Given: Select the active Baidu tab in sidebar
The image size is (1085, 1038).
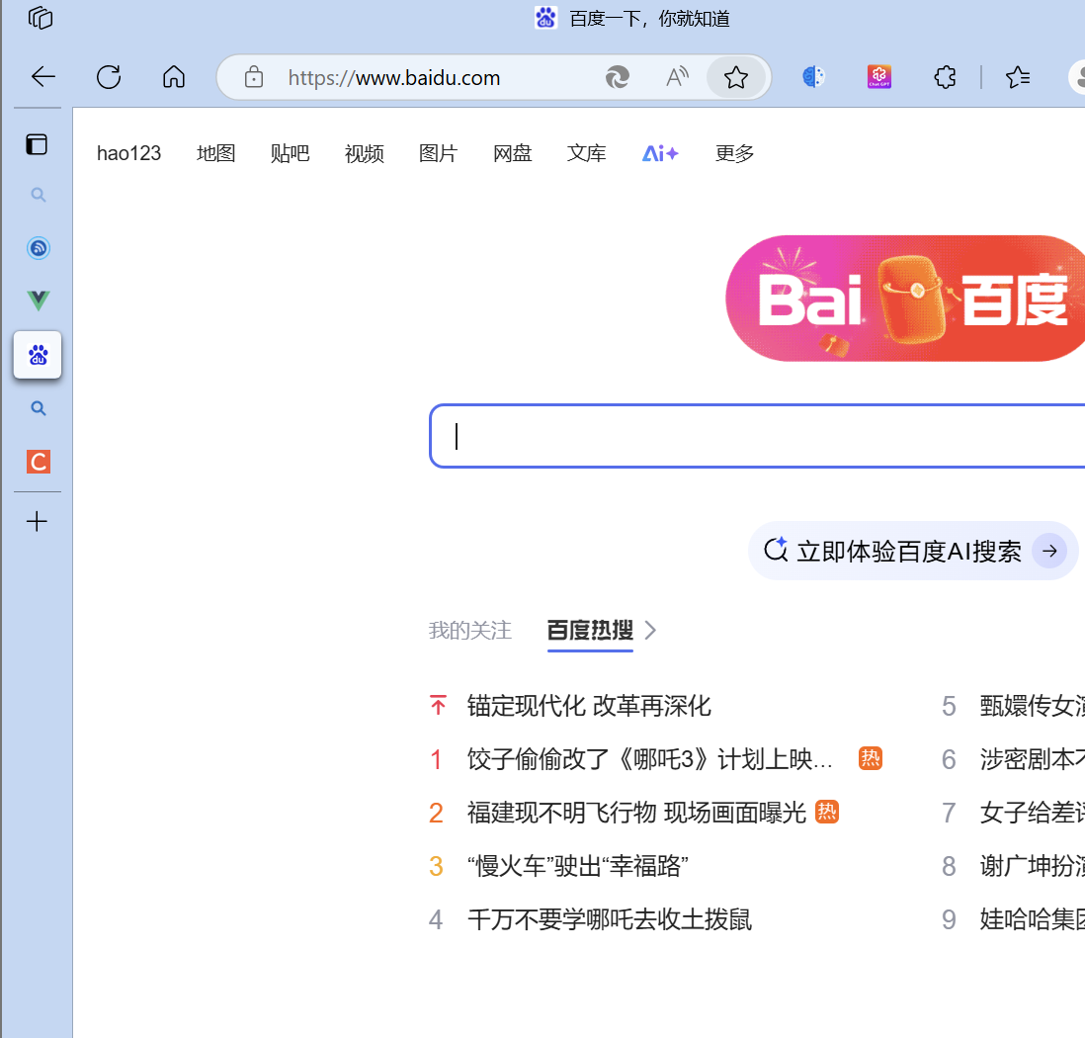Looking at the screenshot, I should 39,355.
